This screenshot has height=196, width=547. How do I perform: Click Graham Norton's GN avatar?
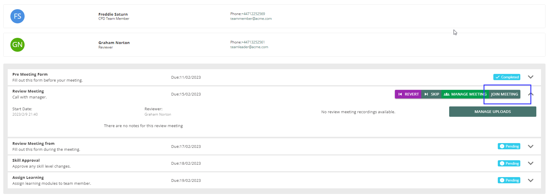[17, 45]
